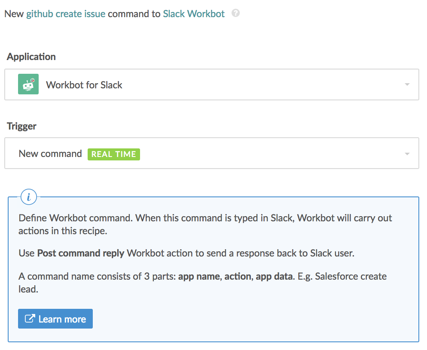
Task: Select the Workbot for Slack application field
Action: pyautogui.click(x=212, y=84)
